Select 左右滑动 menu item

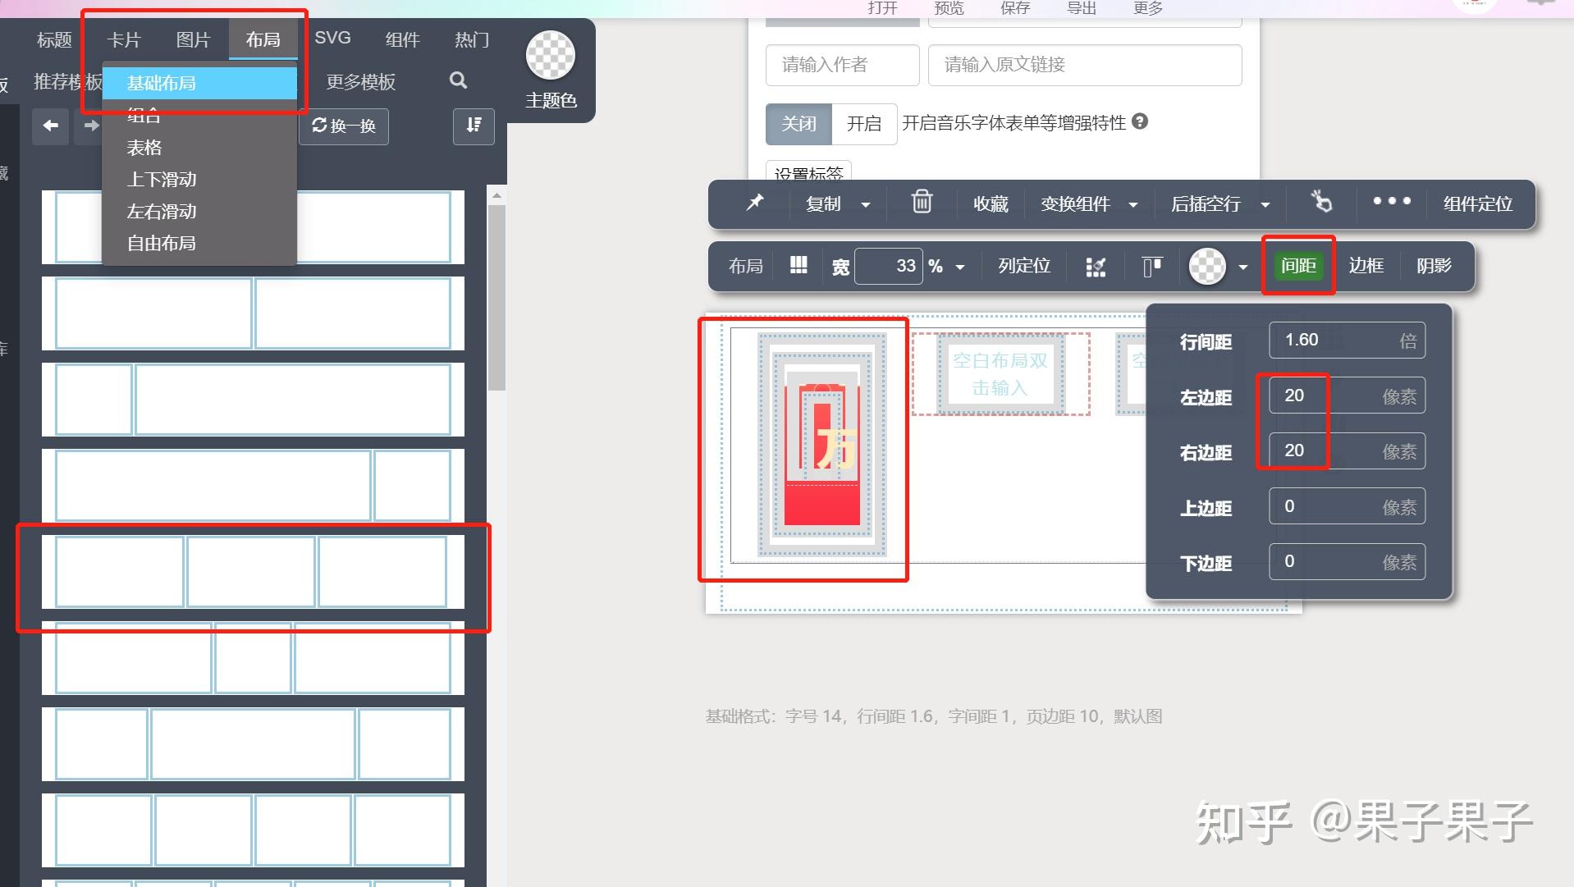click(x=199, y=212)
